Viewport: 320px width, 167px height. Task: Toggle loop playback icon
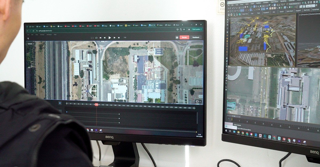(96, 38)
